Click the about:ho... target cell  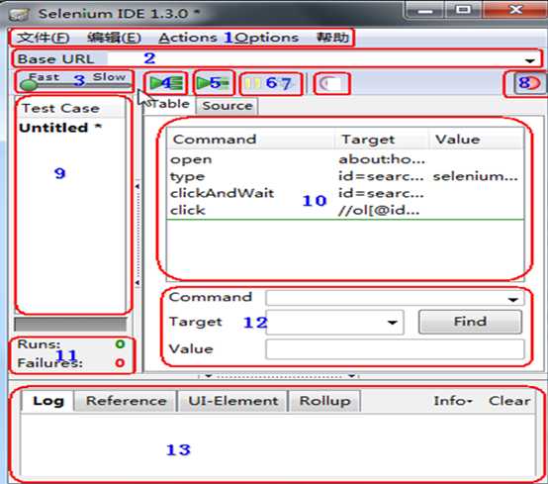click(382, 159)
